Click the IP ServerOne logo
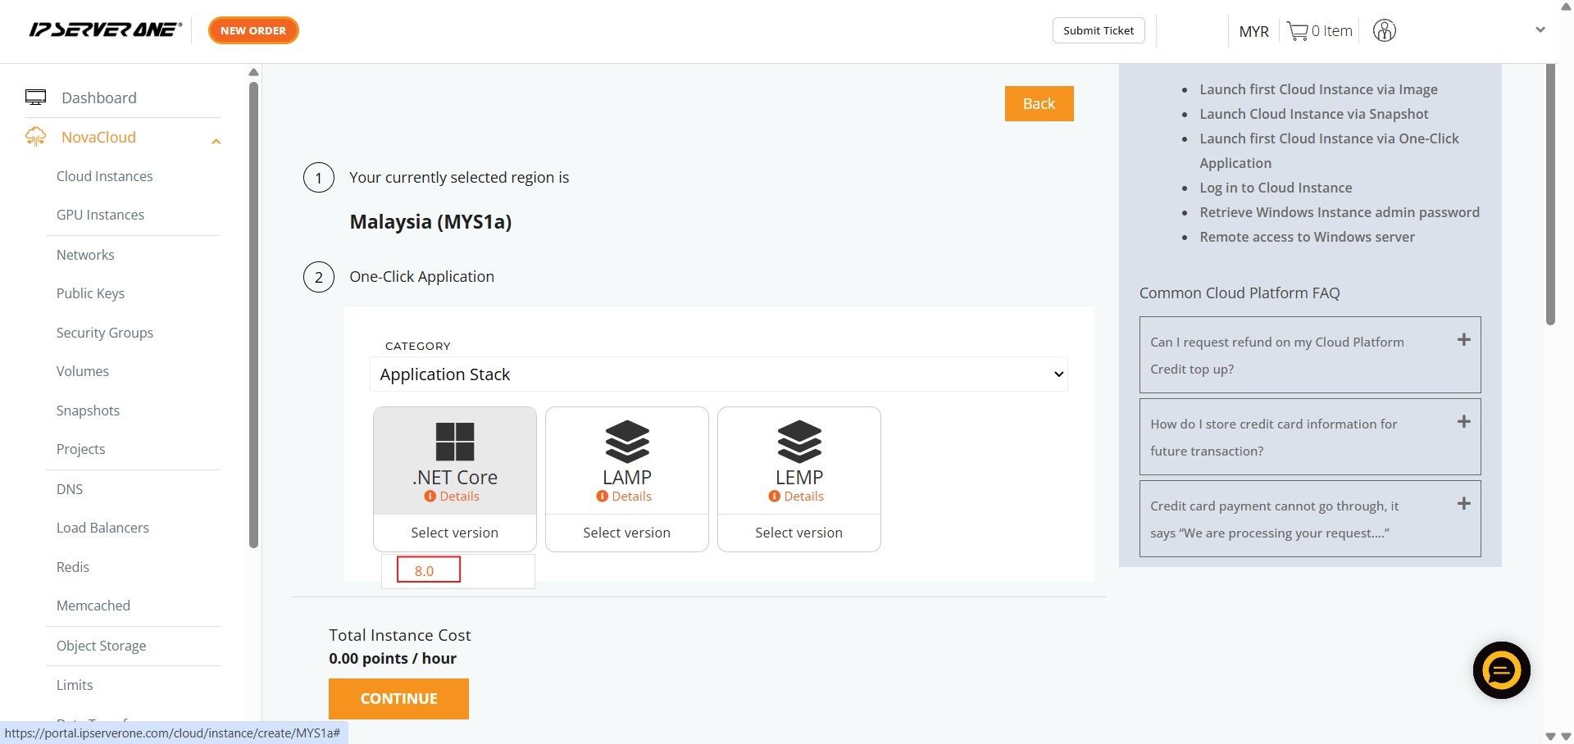 [105, 30]
